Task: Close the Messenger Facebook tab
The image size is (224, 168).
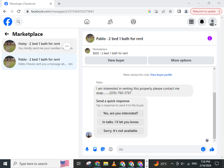Action: (51, 4)
